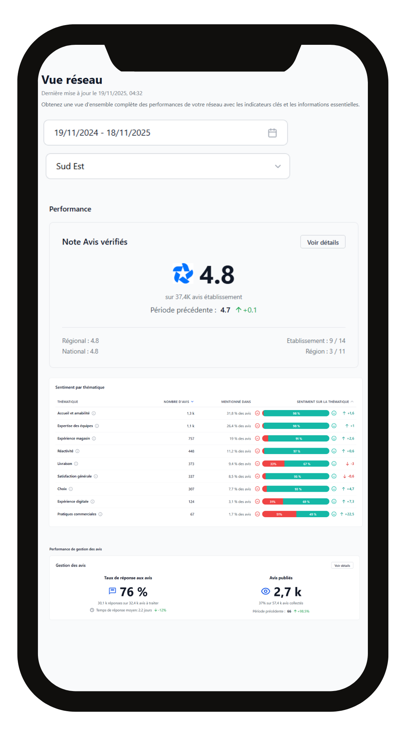Click the Expérience digitale sentiment bar
The height and width of the screenshot is (729, 410).
pyautogui.click(x=296, y=502)
